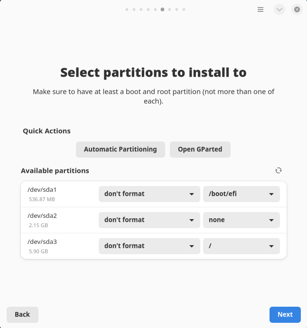The height and width of the screenshot is (328, 307).
Task: Select the /dev/sda2 partition row label
Action: (x=42, y=216)
